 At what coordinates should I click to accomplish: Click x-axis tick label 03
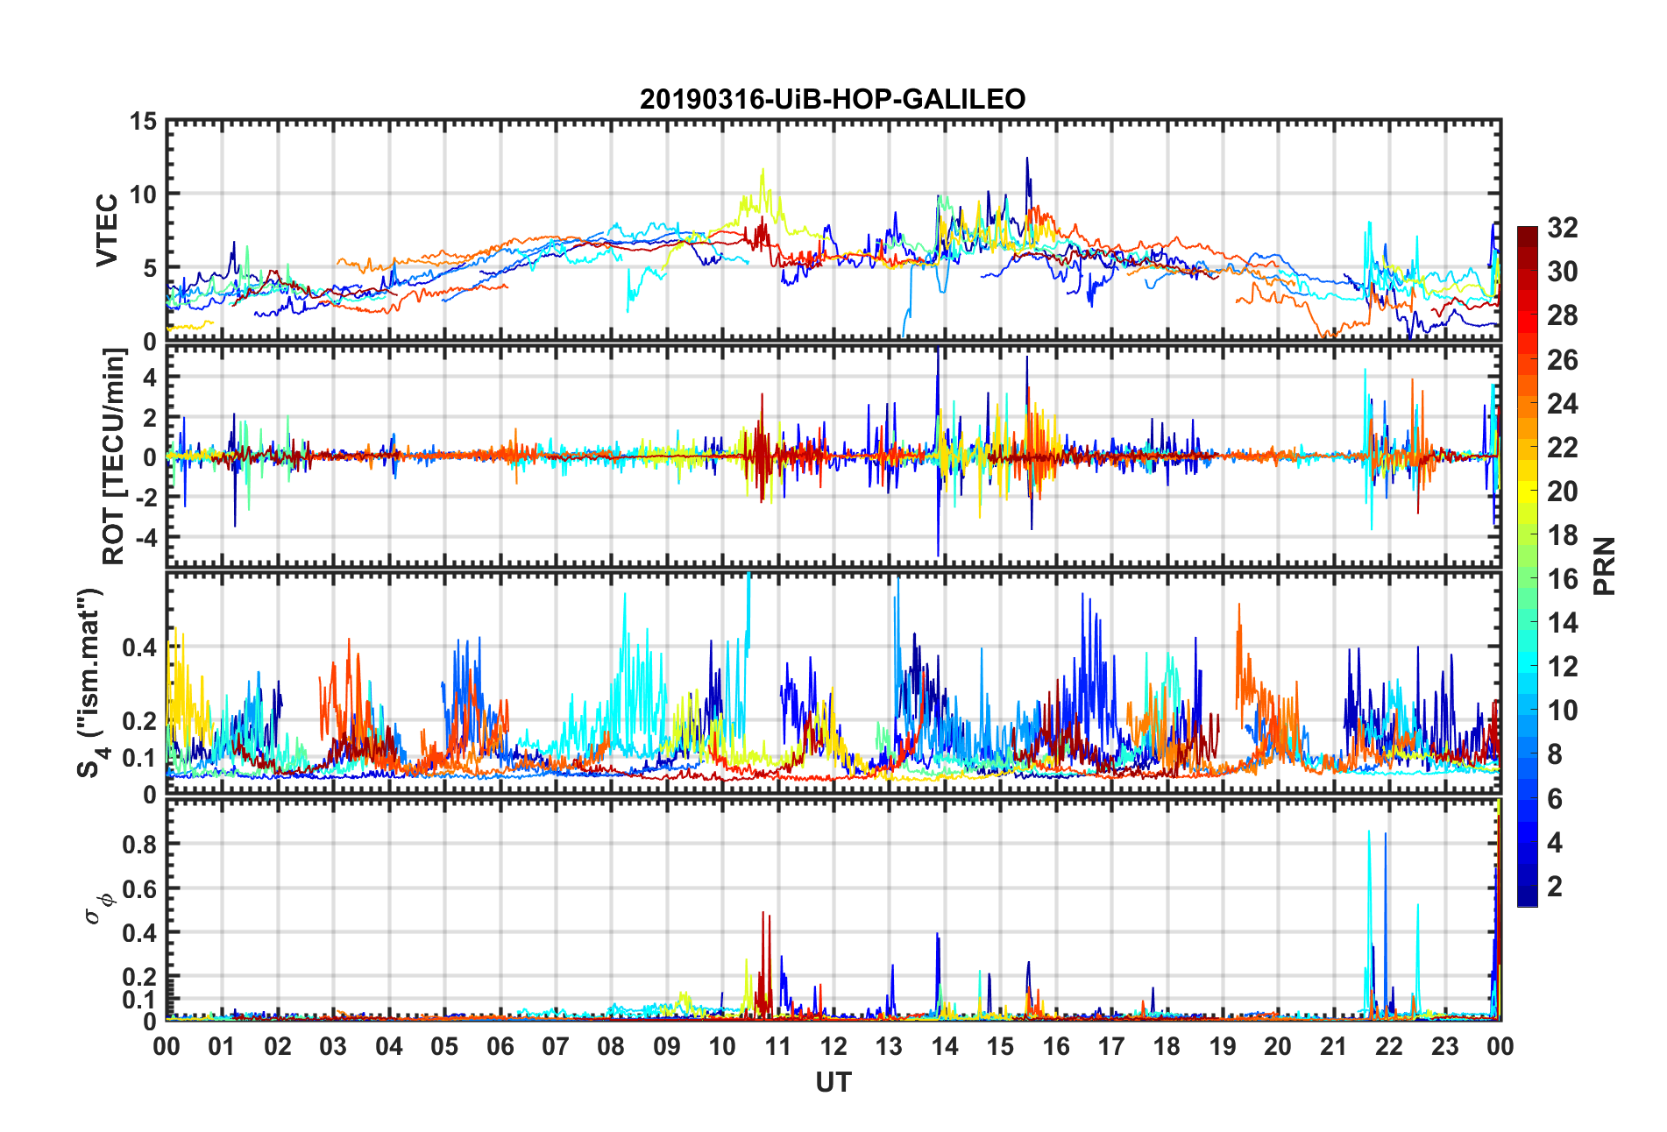(x=333, y=1046)
